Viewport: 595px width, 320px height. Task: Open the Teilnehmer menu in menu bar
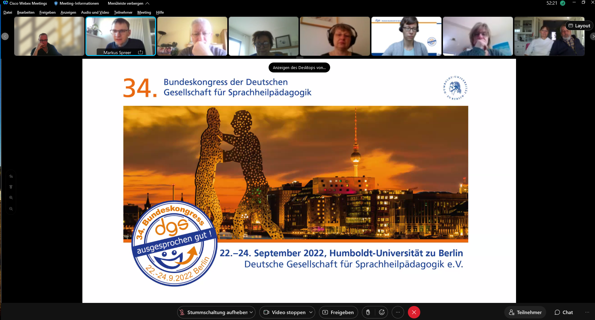(123, 12)
